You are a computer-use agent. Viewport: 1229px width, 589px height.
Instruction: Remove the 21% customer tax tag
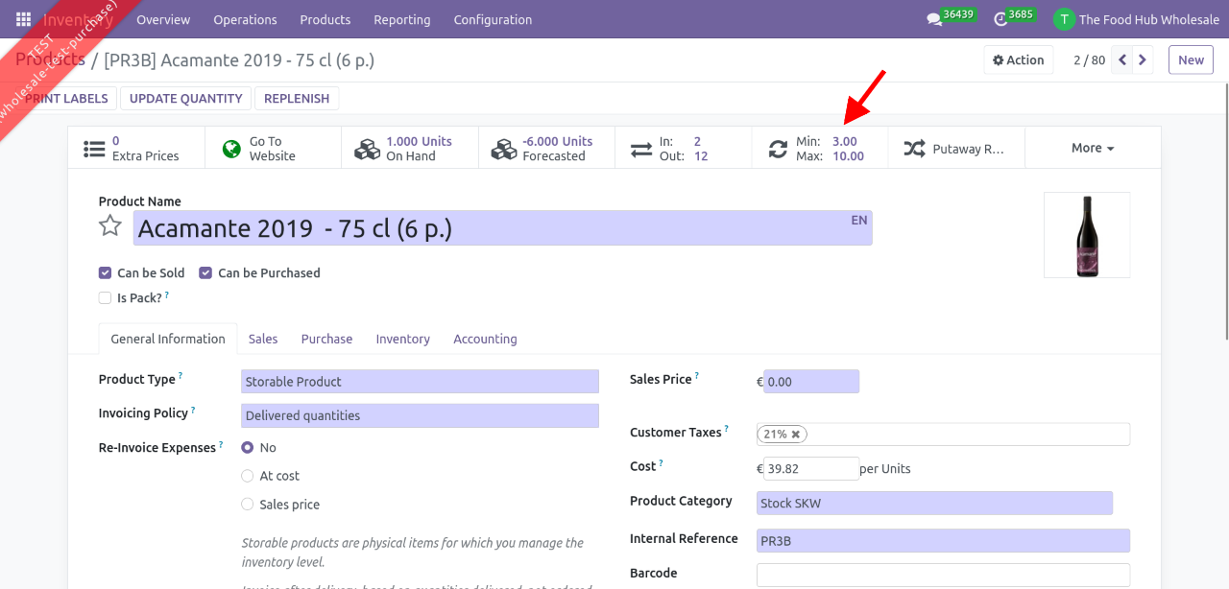(796, 435)
